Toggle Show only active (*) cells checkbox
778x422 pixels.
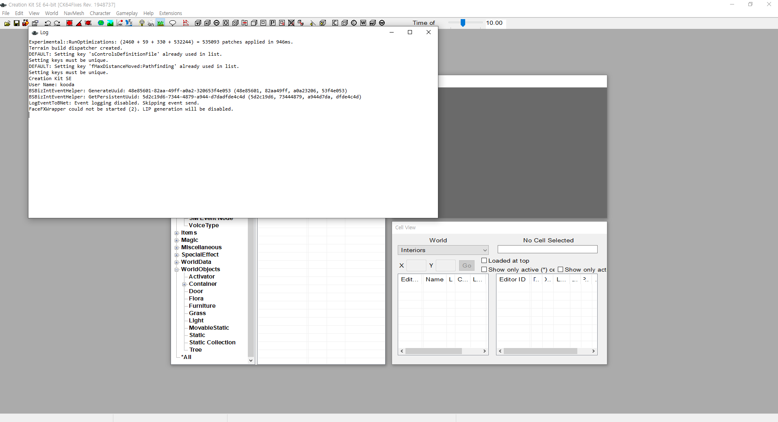(484, 270)
